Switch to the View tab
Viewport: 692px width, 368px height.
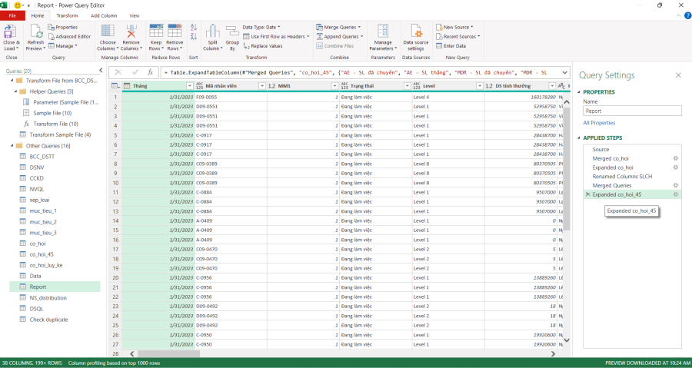click(x=135, y=15)
